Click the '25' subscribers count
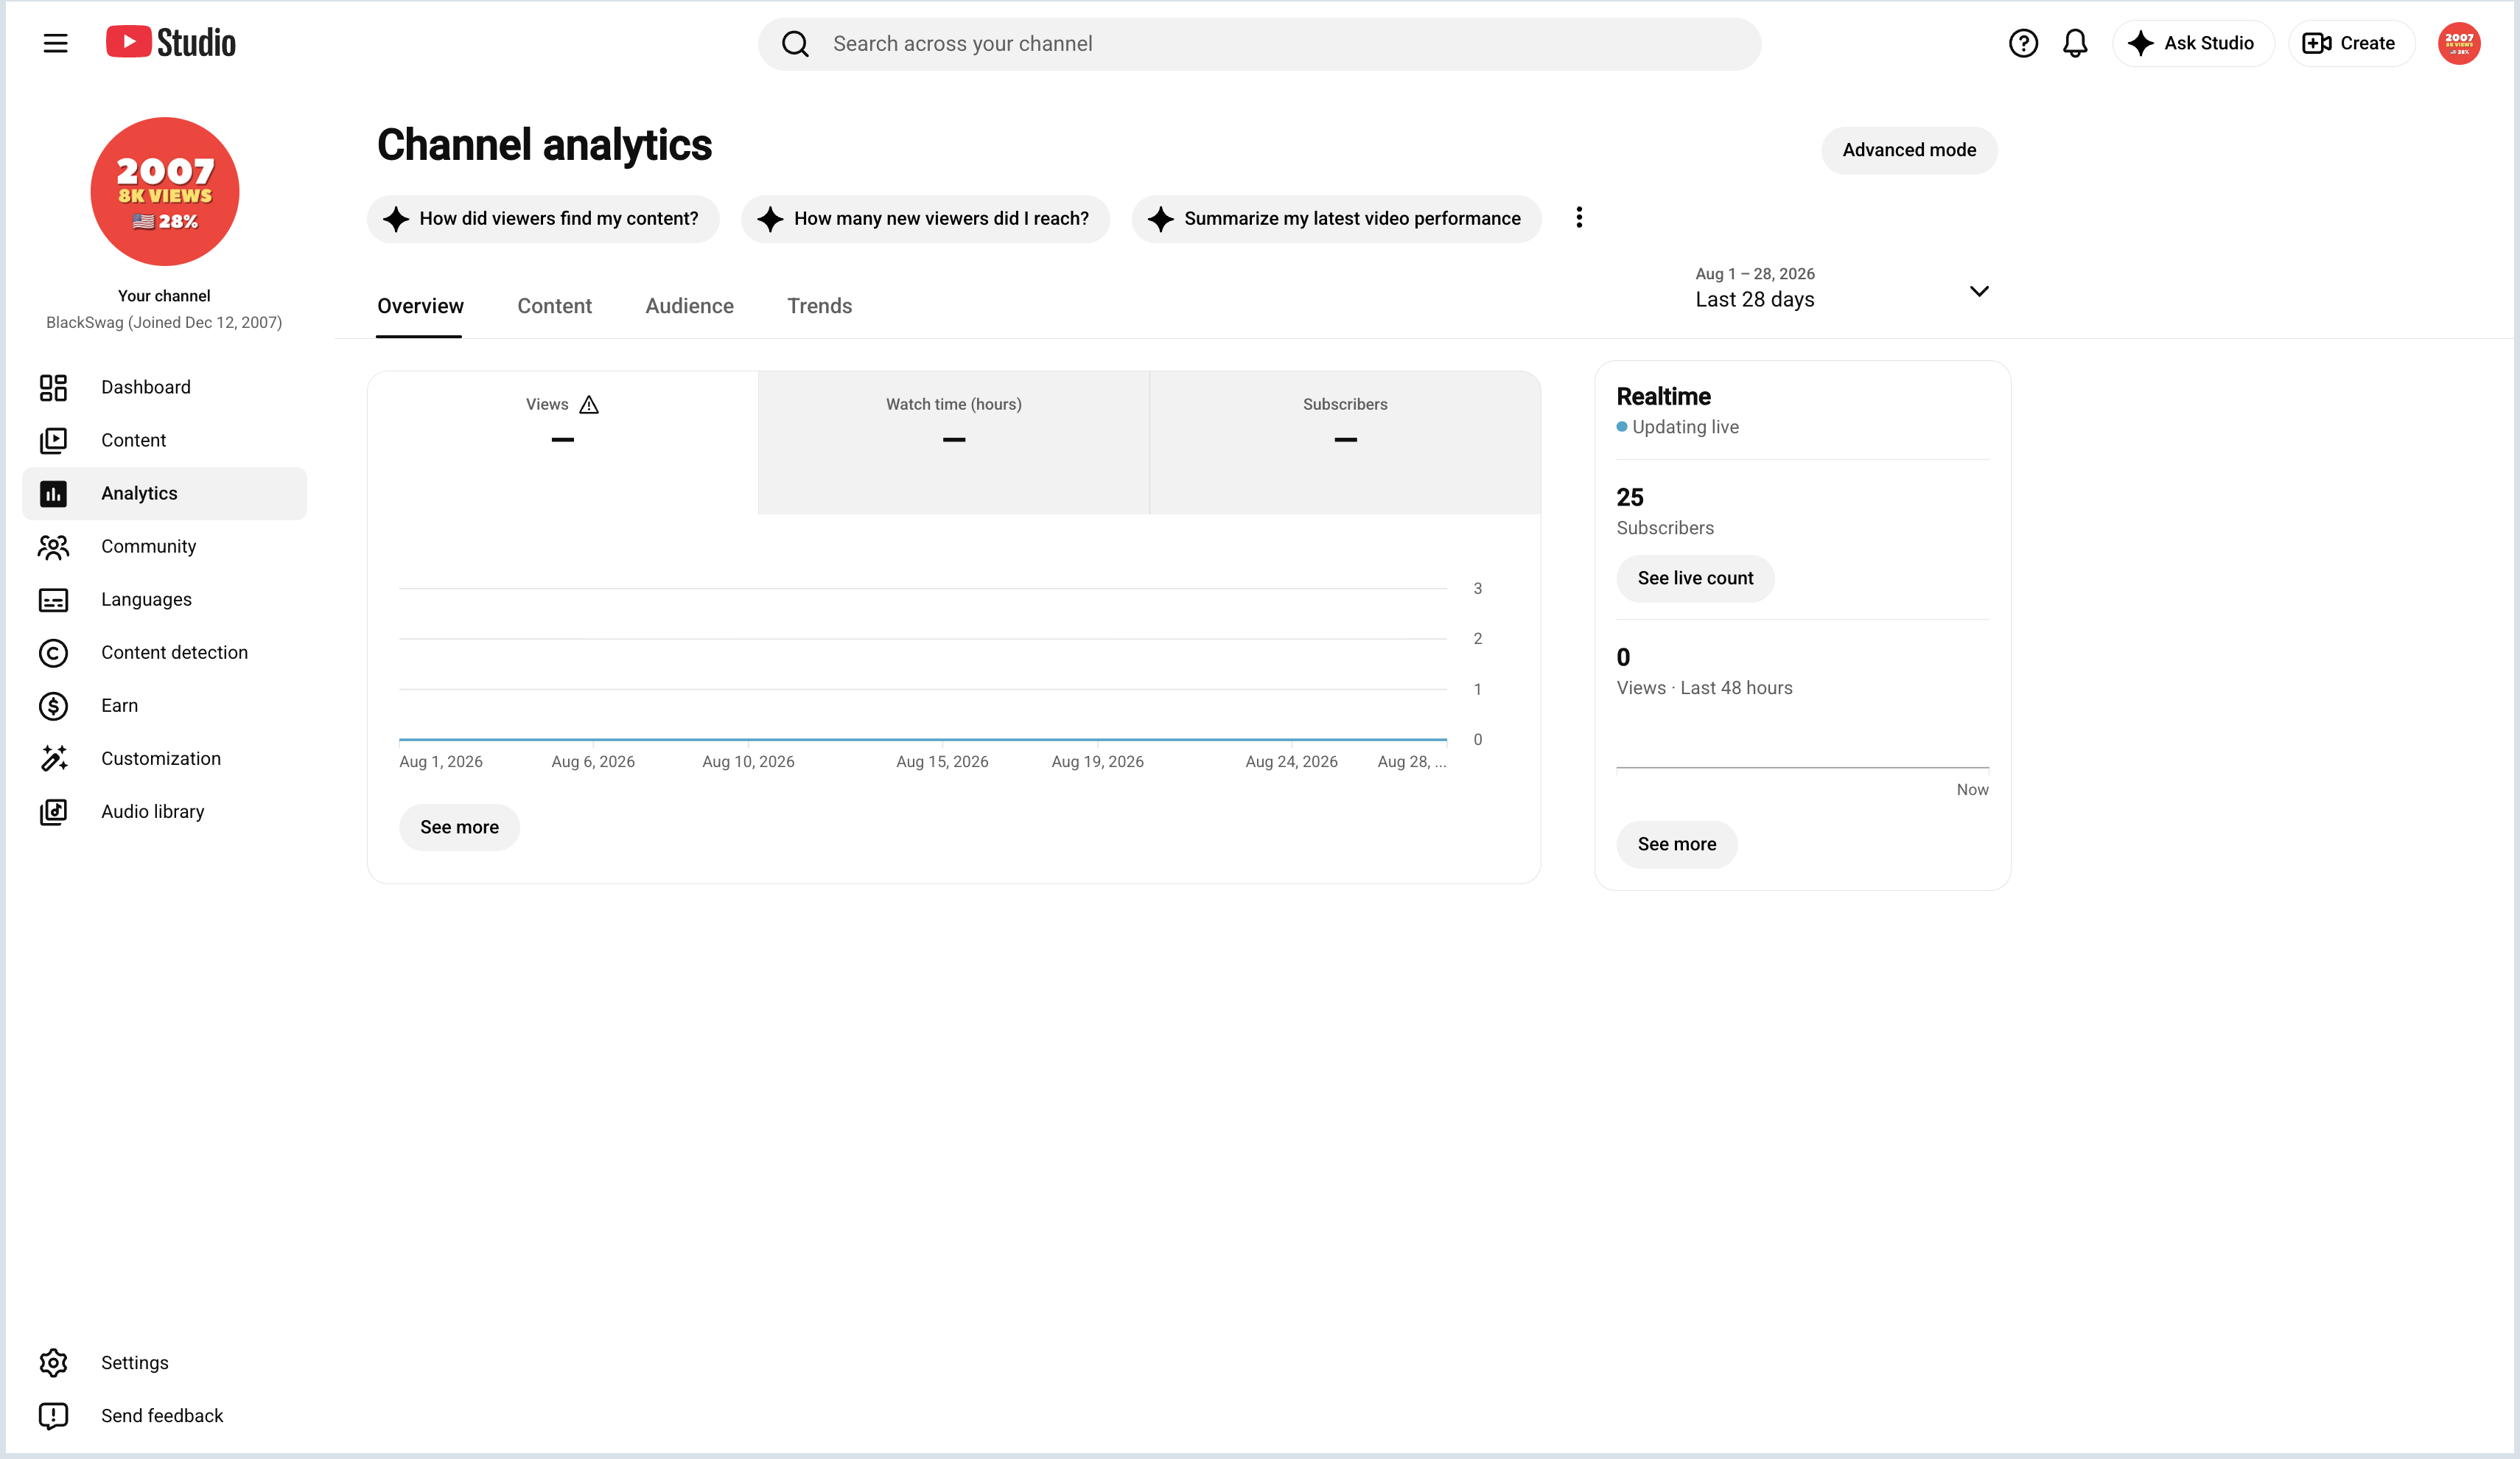Screen dimensions: 2520x1459 (x=1630, y=498)
